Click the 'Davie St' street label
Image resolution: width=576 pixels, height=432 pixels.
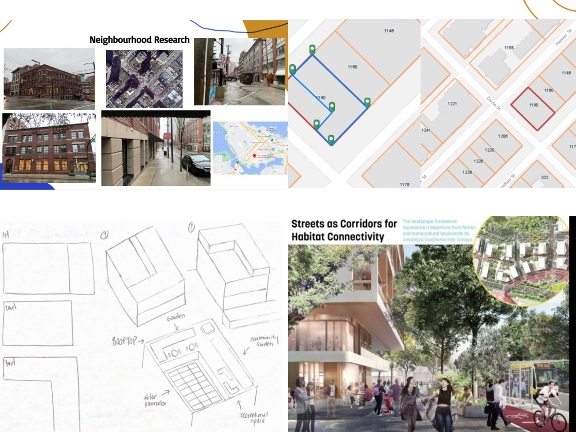(493, 103)
